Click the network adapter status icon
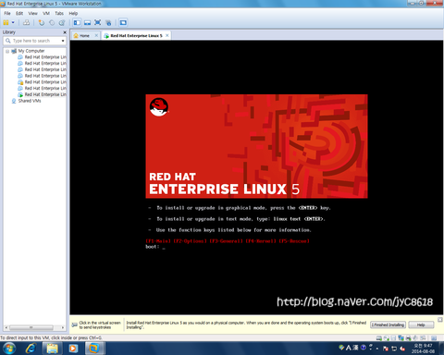Image resolution: width=444 pixels, height=355 pixels. [x=401, y=338]
